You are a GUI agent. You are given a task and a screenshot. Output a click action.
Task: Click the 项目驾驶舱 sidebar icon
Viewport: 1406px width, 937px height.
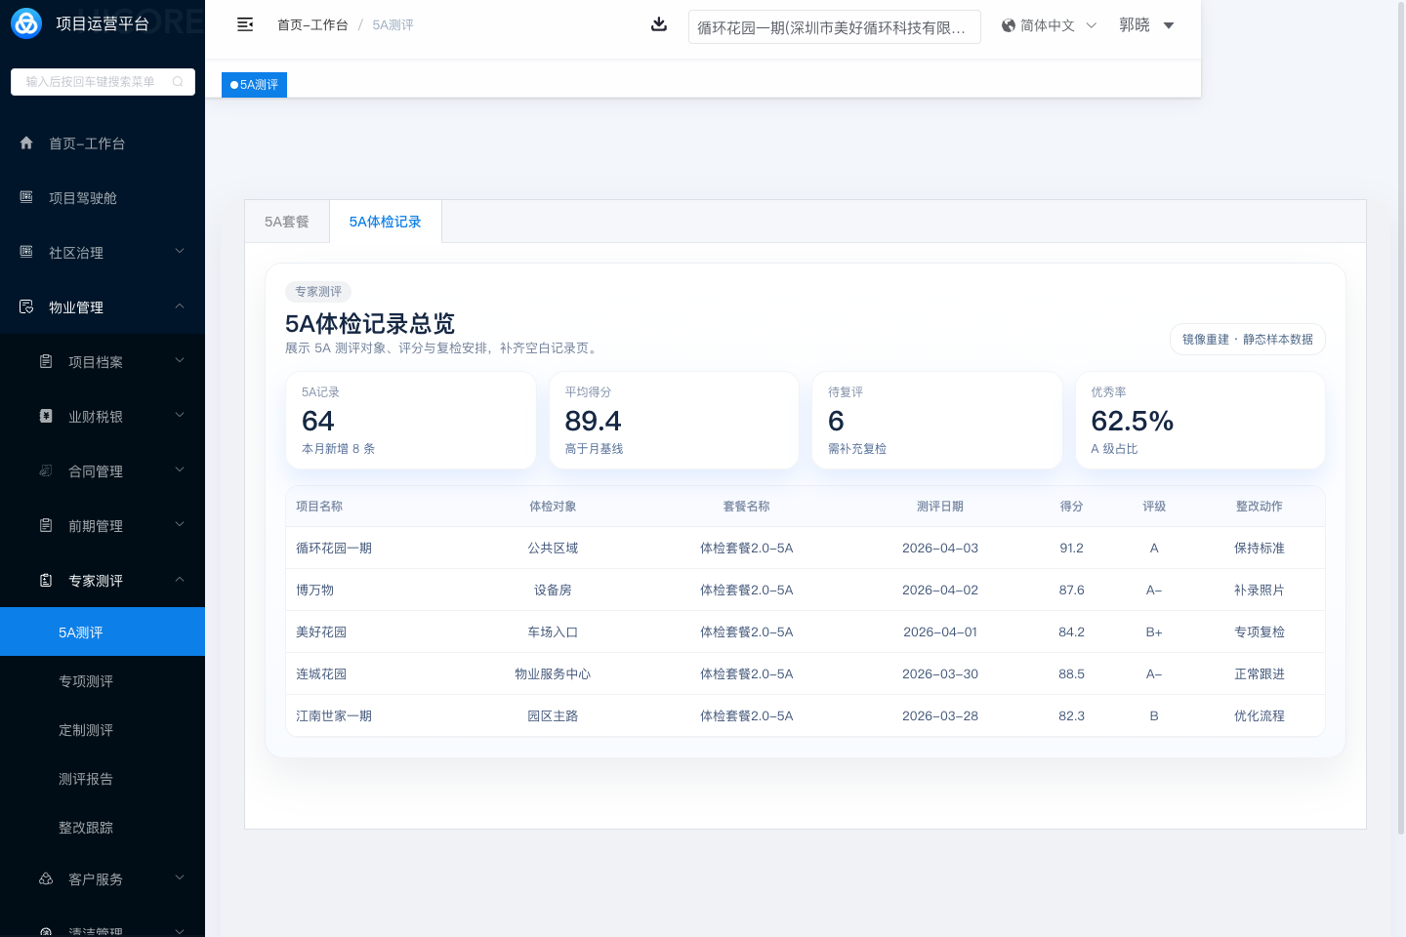tap(26, 198)
